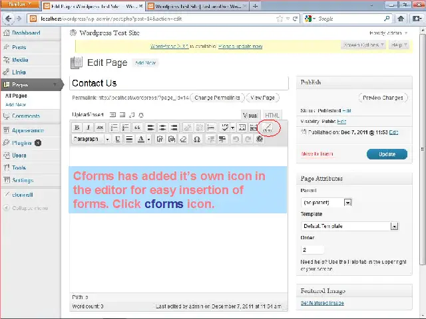Paste from Word icon
The width and height of the screenshot is (426, 319).
(172, 139)
